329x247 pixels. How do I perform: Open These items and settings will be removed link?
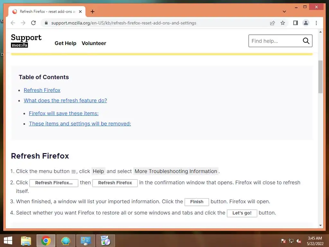pyautogui.click(x=80, y=123)
